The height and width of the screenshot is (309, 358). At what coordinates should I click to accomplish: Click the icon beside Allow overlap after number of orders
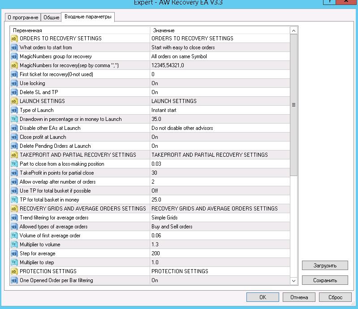click(x=14, y=182)
